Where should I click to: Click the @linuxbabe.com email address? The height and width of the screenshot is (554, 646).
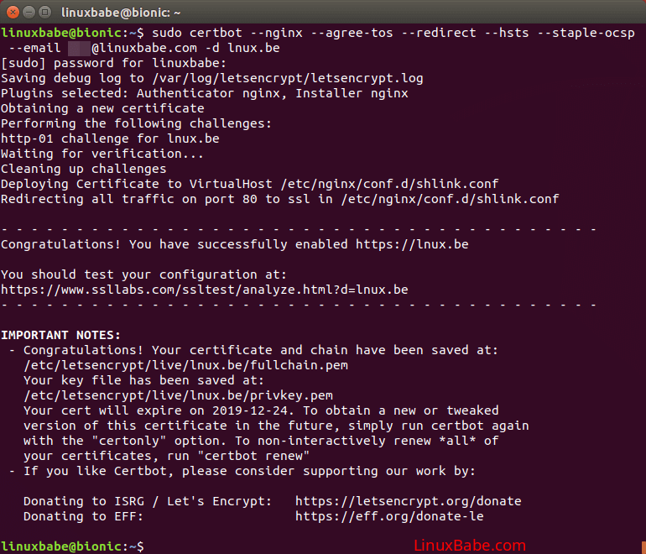pos(144,48)
